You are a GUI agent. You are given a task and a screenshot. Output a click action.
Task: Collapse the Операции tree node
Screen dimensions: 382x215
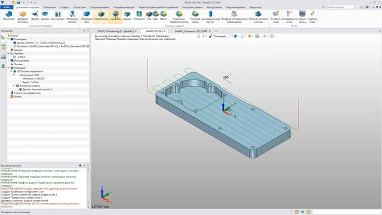pyautogui.click(x=8, y=67)
